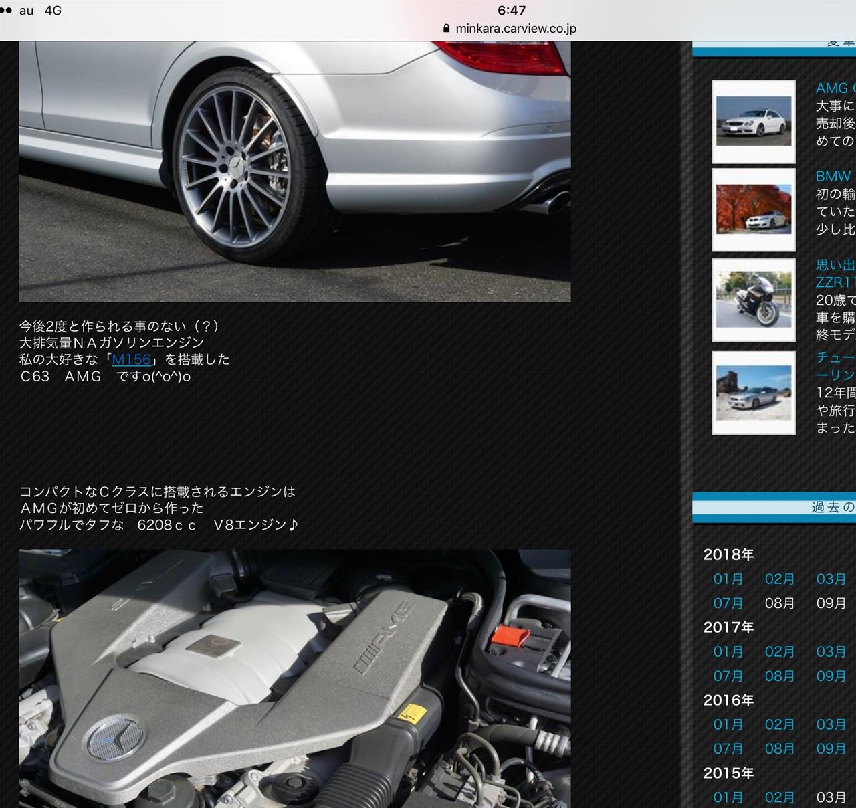
Task: Open the チュー title link in sidebar
Action: [835, 366]
